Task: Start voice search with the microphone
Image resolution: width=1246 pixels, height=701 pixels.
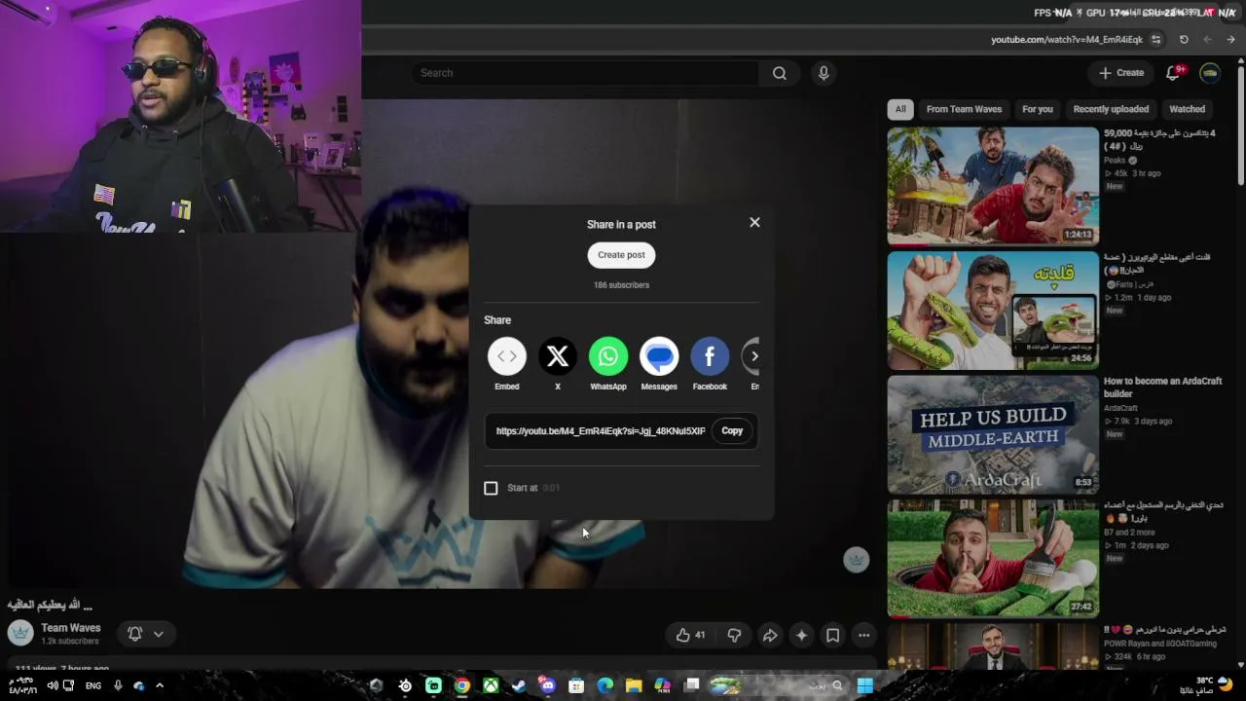Action: click(824, 73)
